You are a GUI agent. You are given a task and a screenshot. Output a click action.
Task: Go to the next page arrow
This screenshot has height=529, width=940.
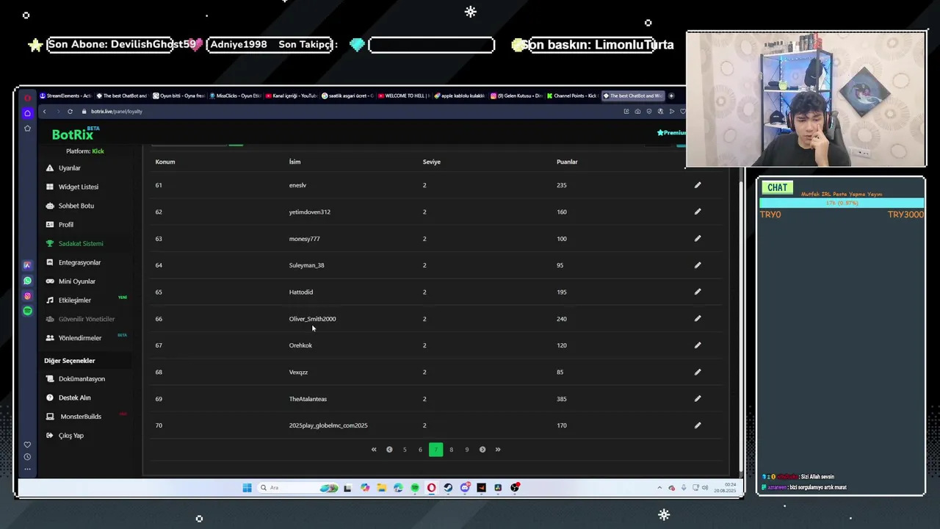[482, 450]
